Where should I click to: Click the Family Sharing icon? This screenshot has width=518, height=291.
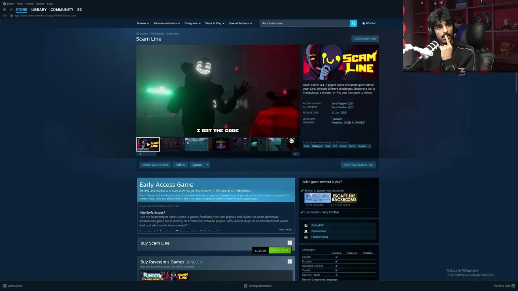[306, 237]
